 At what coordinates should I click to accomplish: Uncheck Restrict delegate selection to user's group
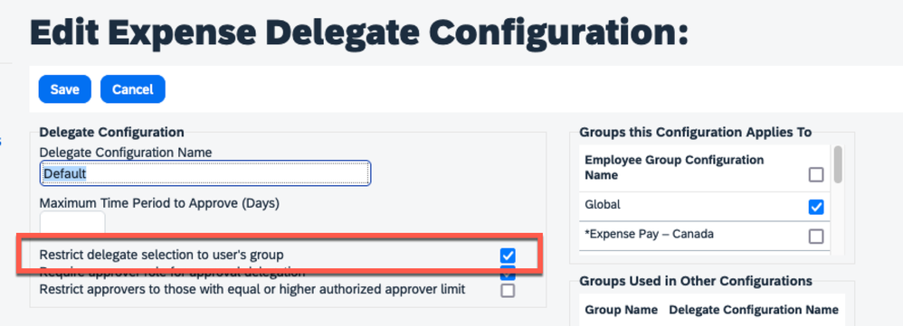[508, 256]
